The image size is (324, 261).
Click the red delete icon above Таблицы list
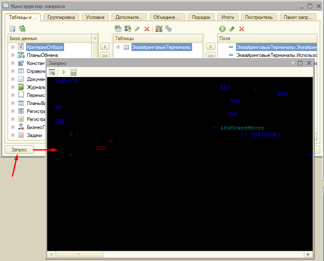147,29
